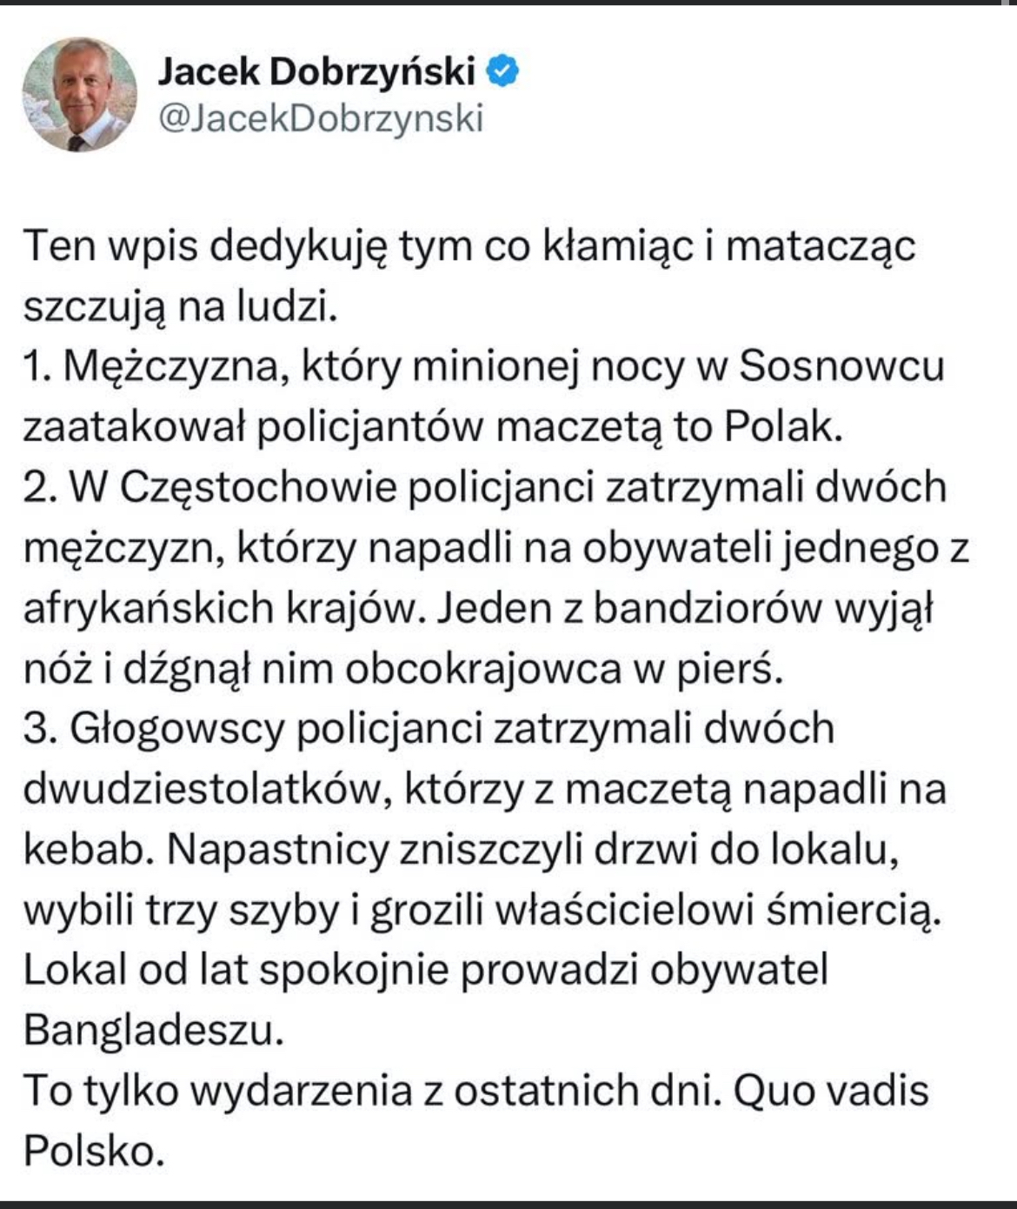
Task: Click the word 'Bangladeszu' in the post
Action: (x=153, y=1031)
